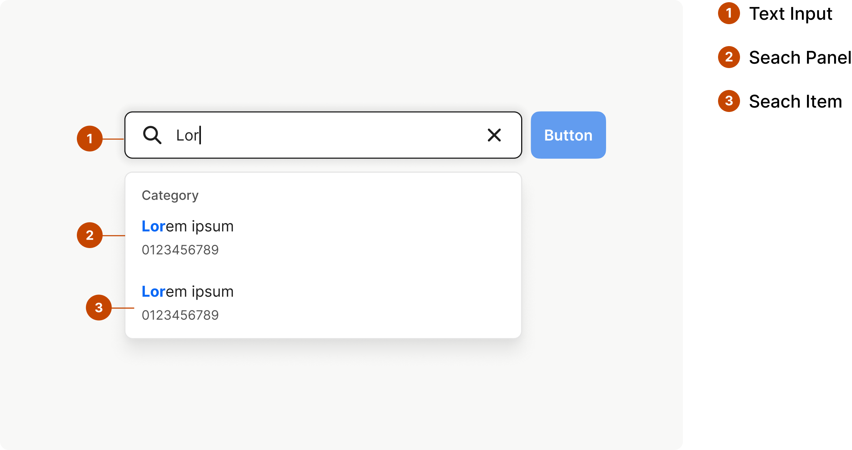Select the second "Lorem ipsum" suggestion
The width and height of the screenshot is (852, 450).
pyautogui.click(x=187, y=292)
